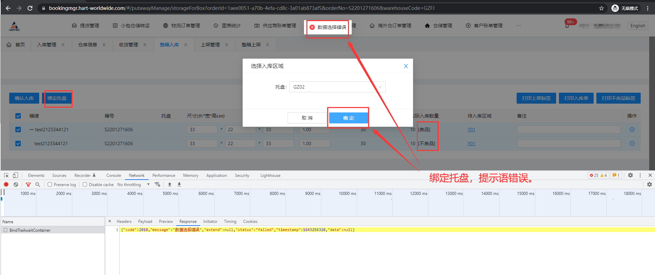Viewport: 655px width, 275px height.
Task: Clear the network log
Action: [x=16, y=184]
